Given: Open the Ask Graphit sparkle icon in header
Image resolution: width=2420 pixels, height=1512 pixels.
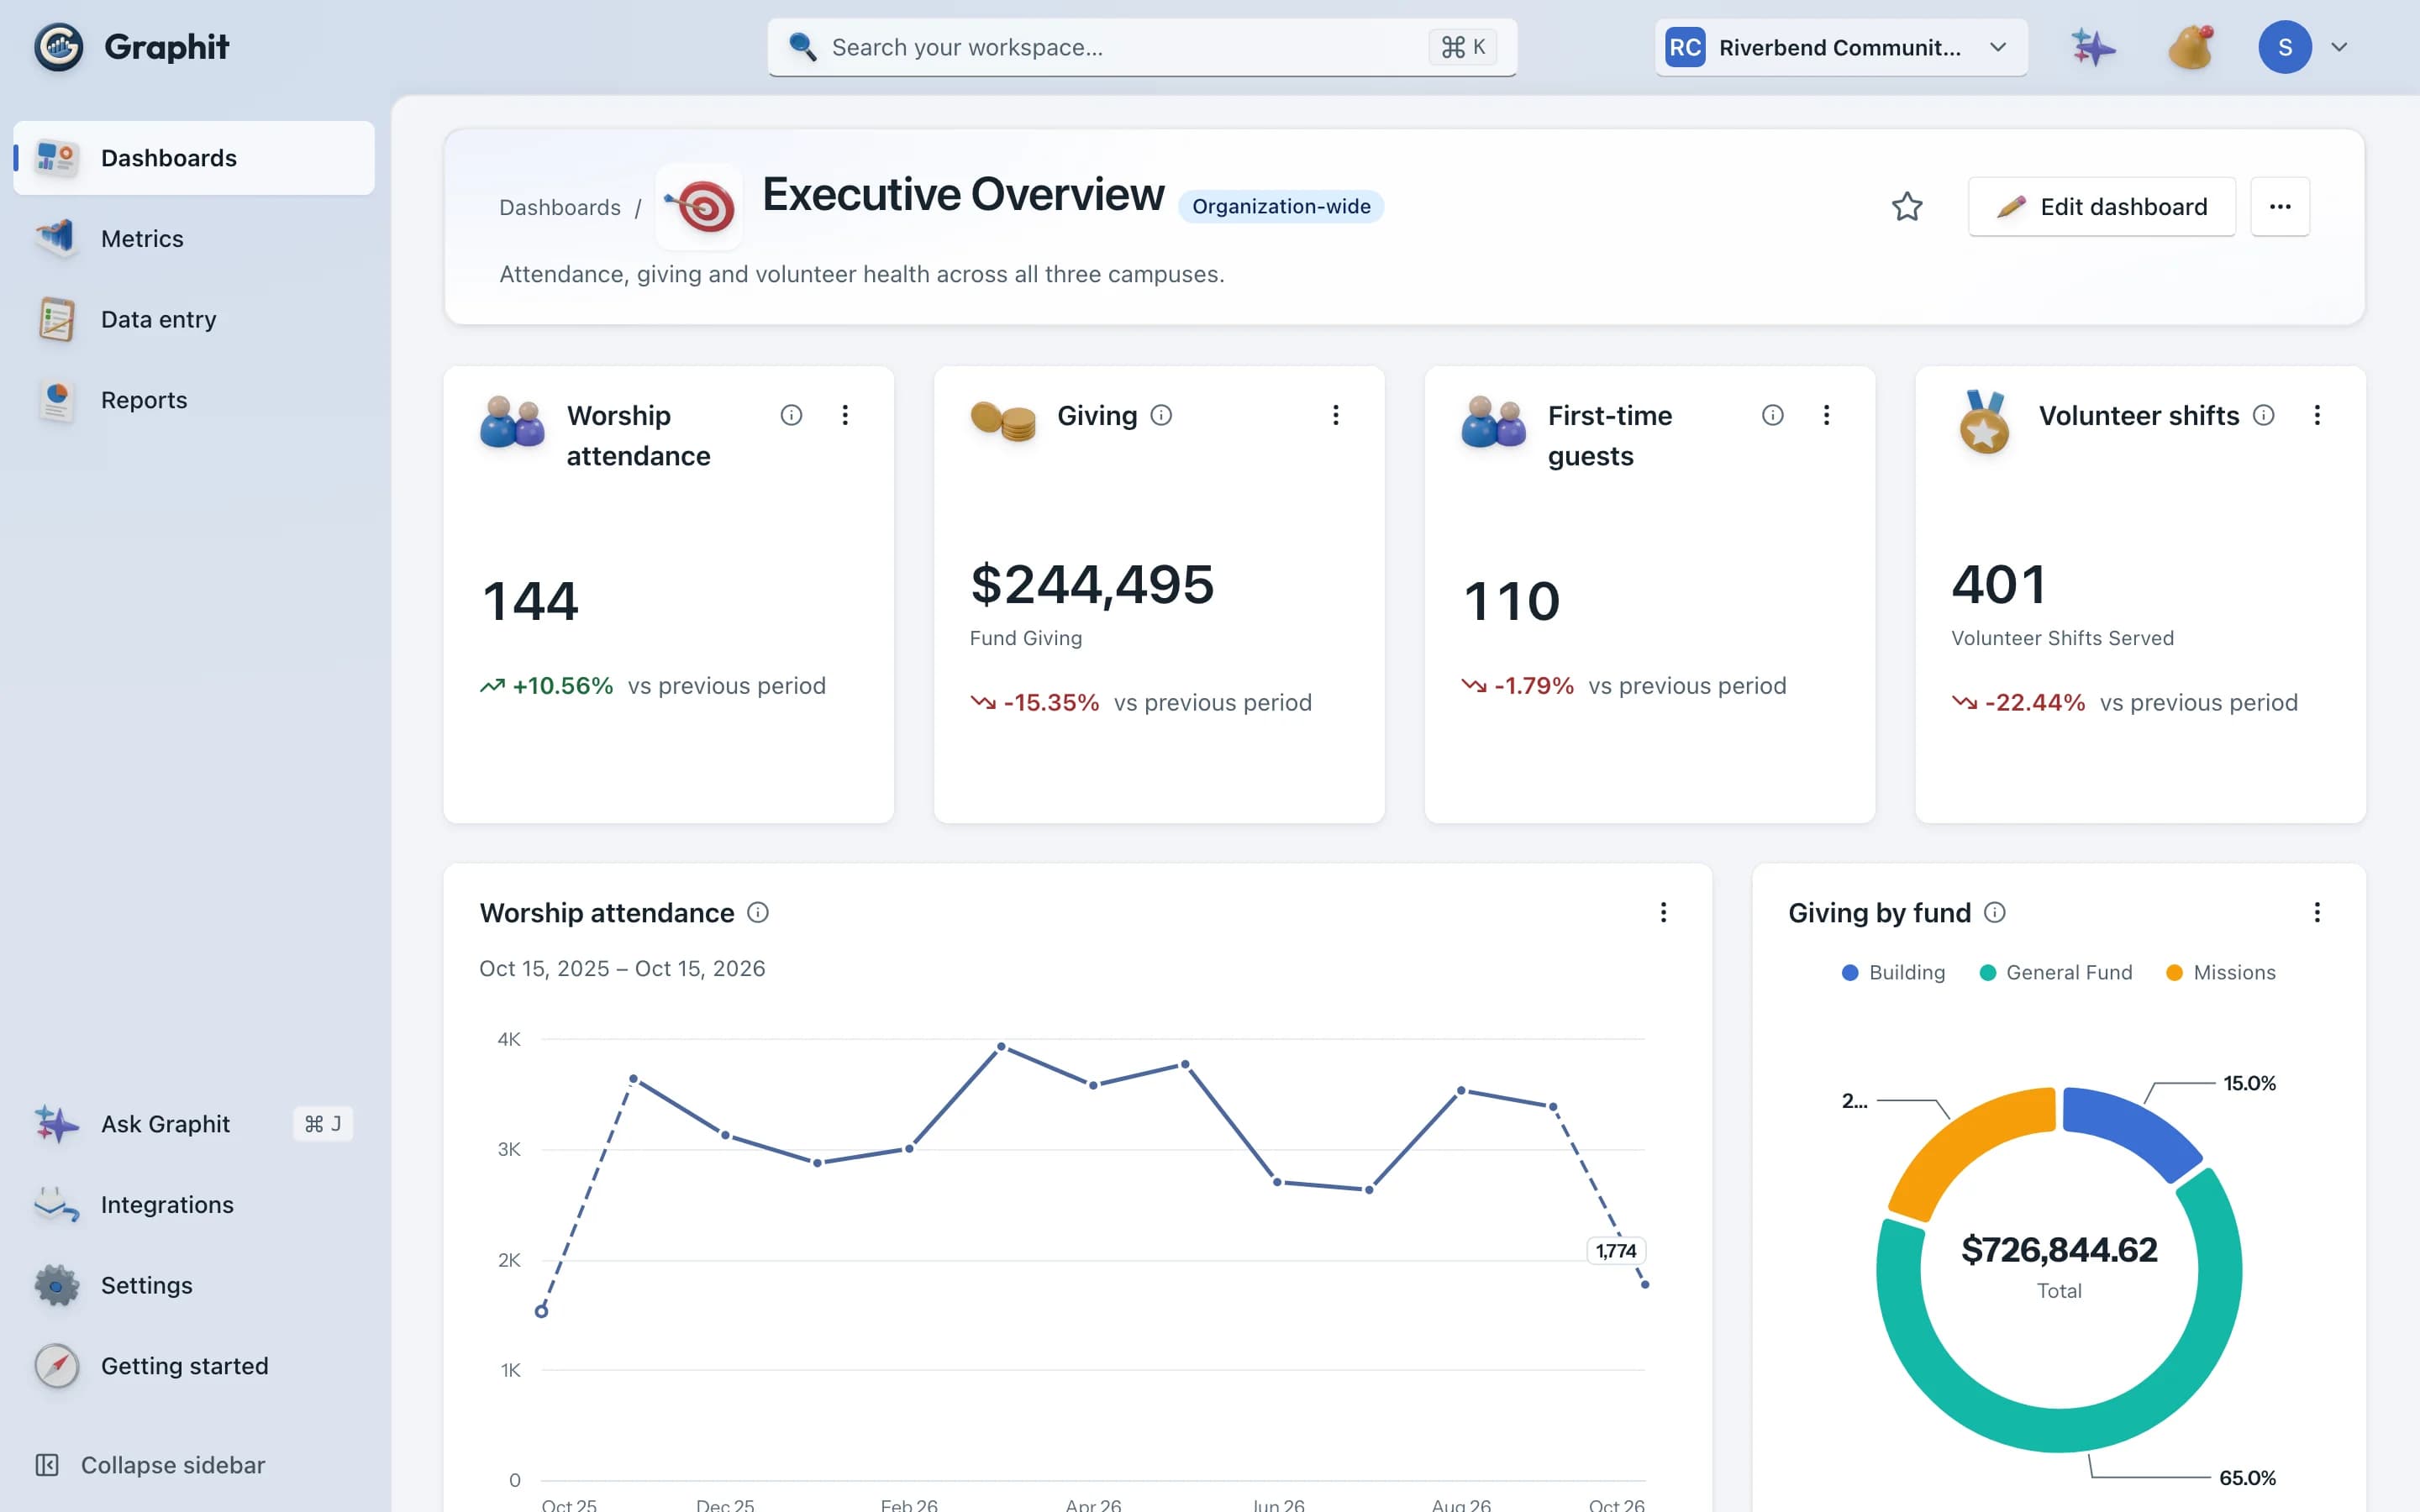Looking at the screenshot, I should coord(2092,47).
